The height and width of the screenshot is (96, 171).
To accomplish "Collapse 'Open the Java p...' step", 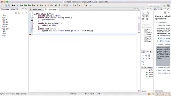I will (x=157, y=25).
